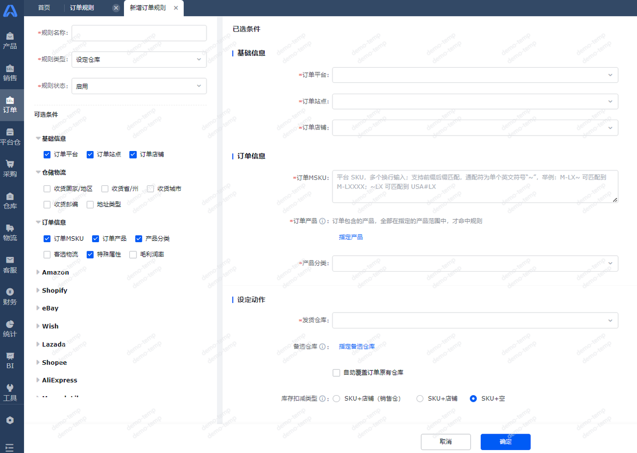
Task: Open the 财务 sidebar module
Action: point(10,297)
